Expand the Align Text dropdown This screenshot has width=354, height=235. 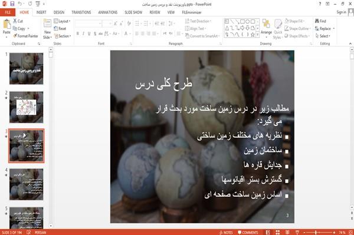pos(195,29)
